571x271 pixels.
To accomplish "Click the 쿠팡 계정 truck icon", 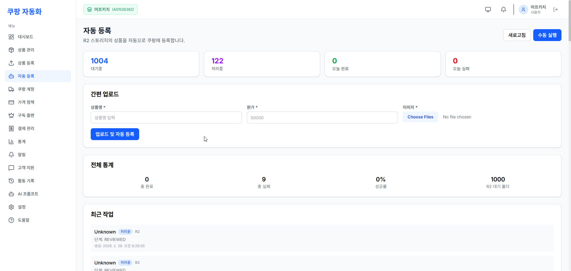I will tap(11, 89).
